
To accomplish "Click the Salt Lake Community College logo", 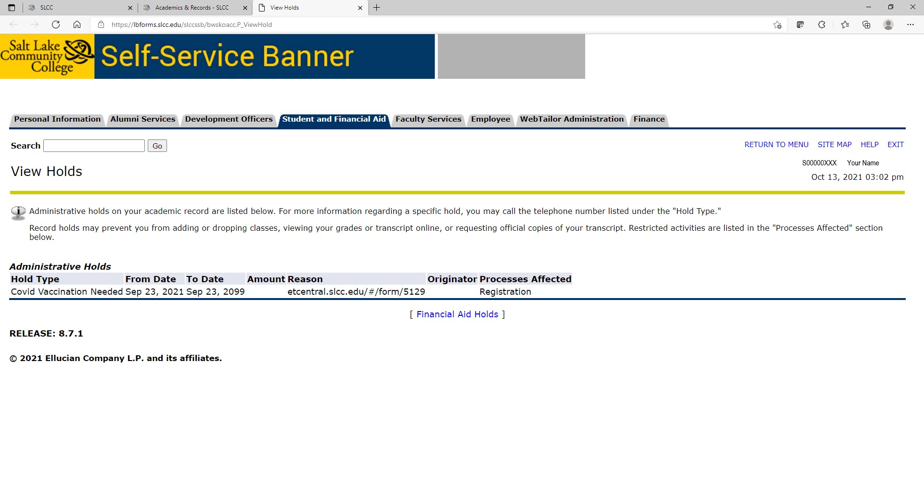I will (47, 56).
